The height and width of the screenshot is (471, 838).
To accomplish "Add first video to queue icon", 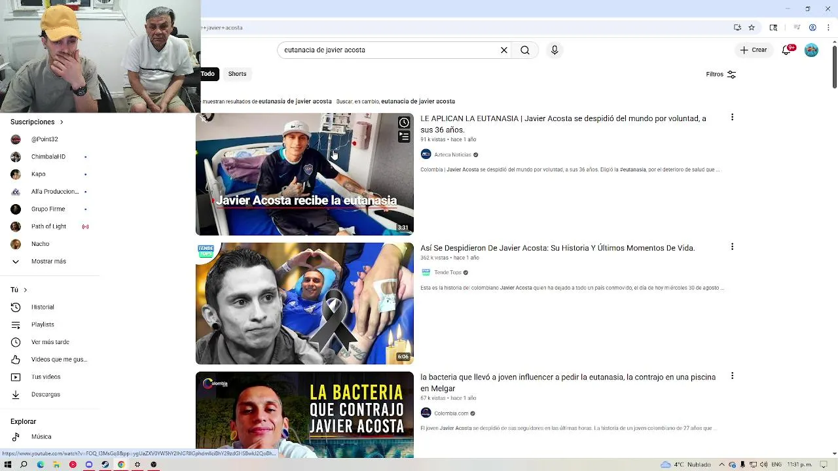I will pyautogui.click(x=404, y=136).
